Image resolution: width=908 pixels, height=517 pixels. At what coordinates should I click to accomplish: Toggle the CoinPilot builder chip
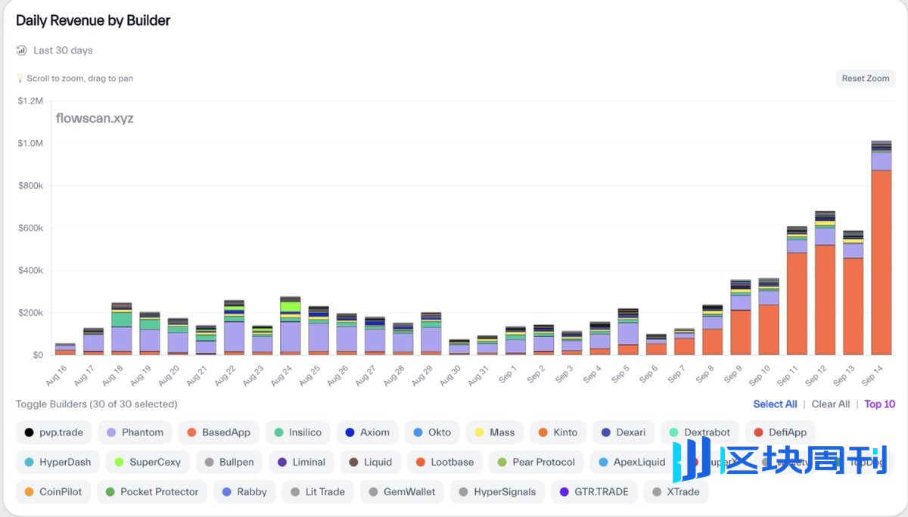pos(54,491)
